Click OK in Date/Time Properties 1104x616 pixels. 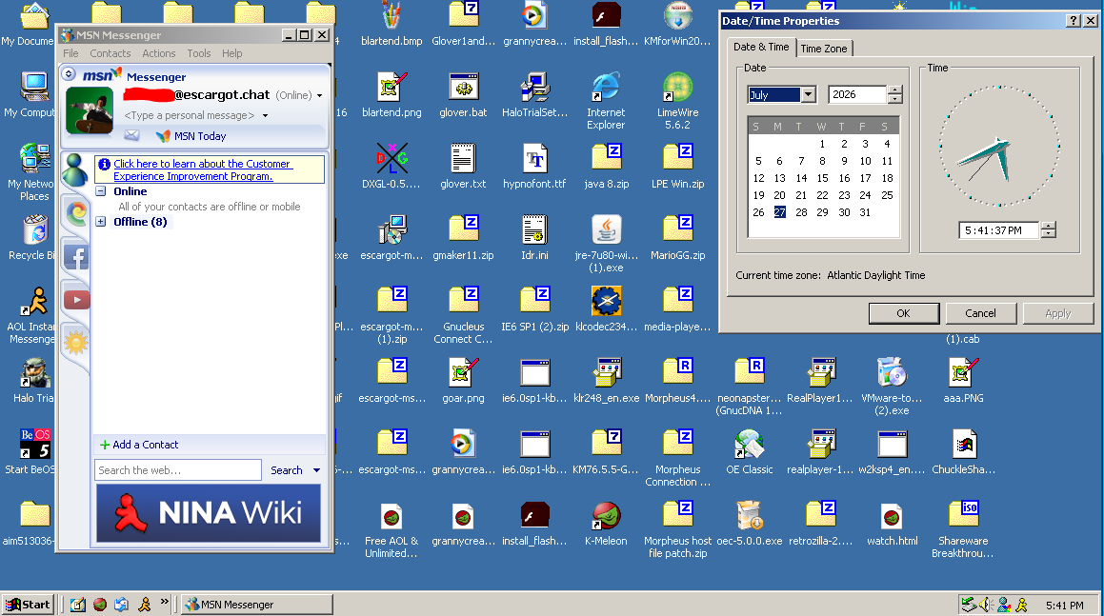point(903,313)
